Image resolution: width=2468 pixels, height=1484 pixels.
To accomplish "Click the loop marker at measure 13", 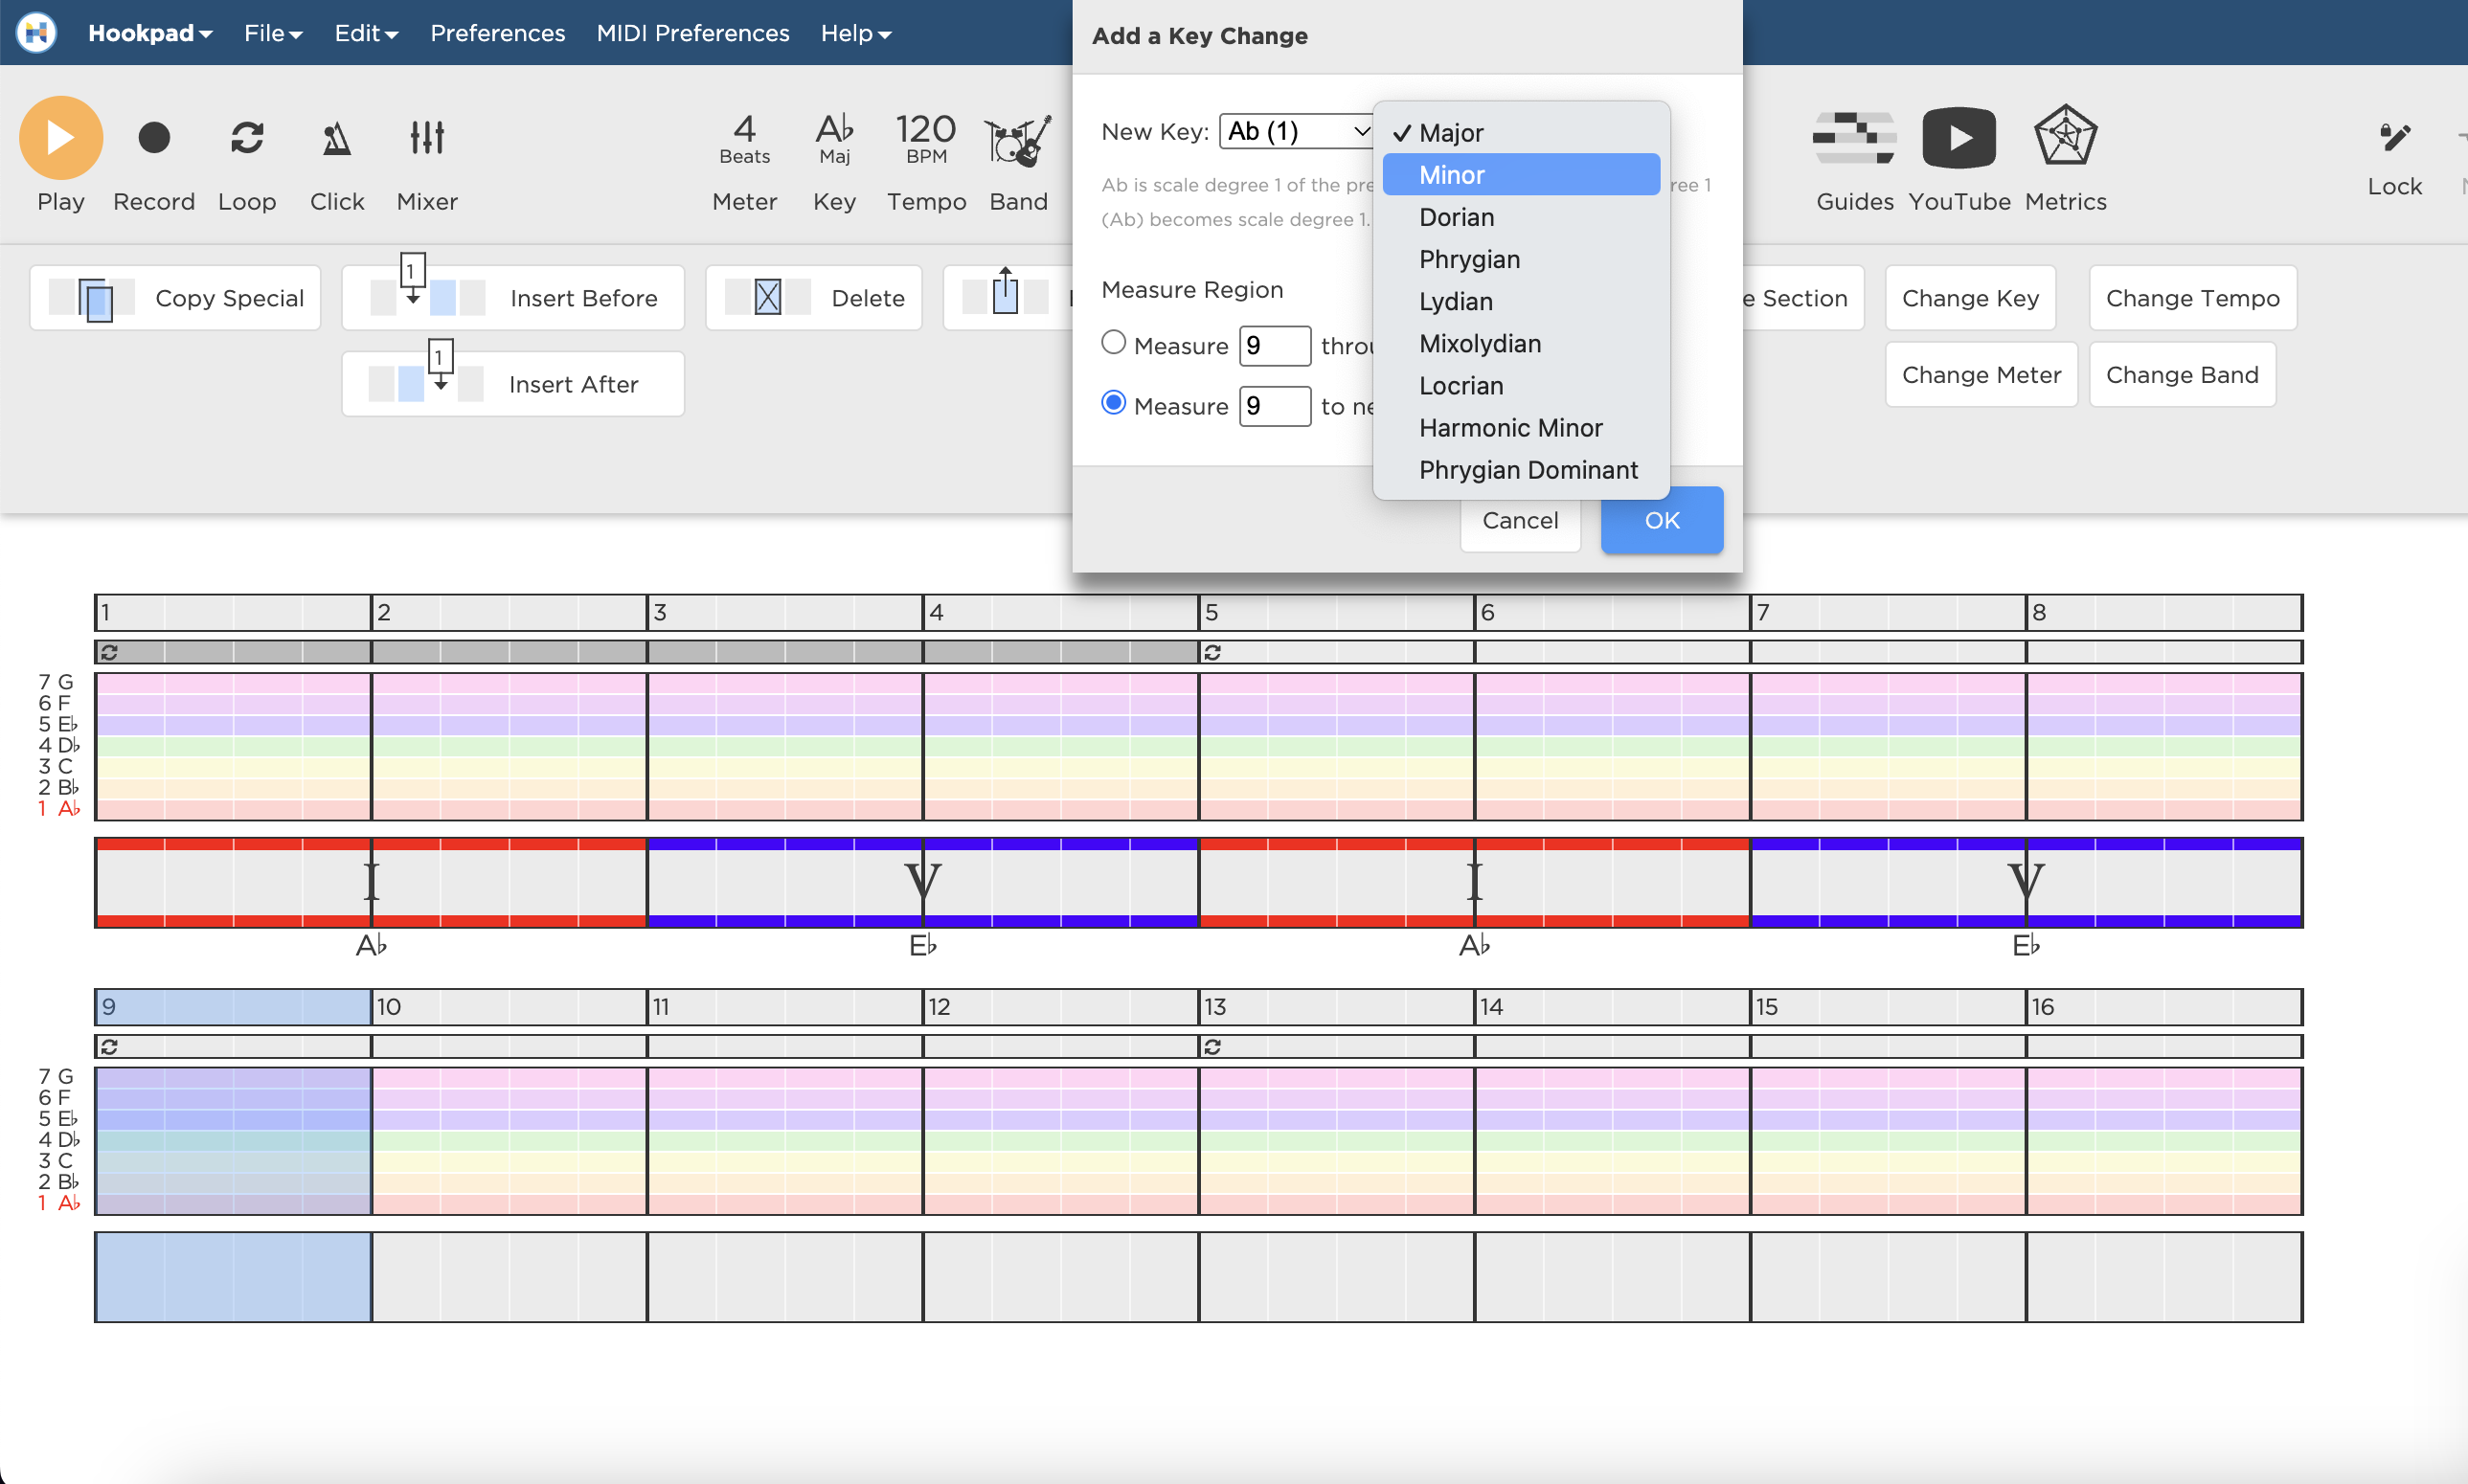I will click(1212, 1047).
